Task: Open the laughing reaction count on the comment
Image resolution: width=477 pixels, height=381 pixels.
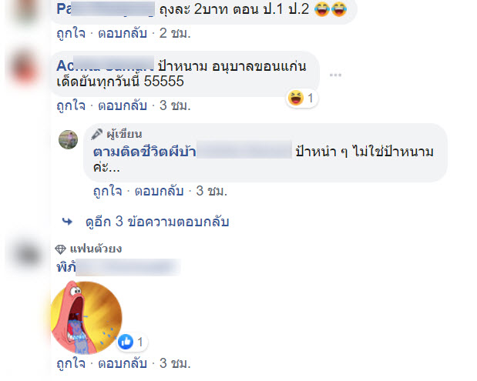Action: pyautogui.click(x=302, y=99)
